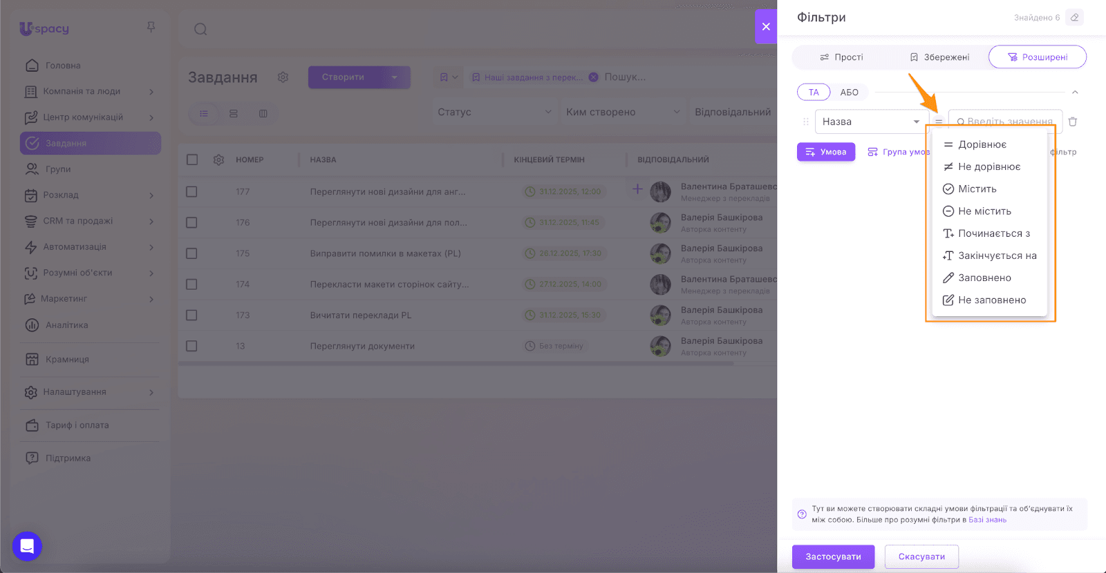The image size is (1106, 573).
Task: Apply filters with Застосувати
Action: (x=833, y=556)
